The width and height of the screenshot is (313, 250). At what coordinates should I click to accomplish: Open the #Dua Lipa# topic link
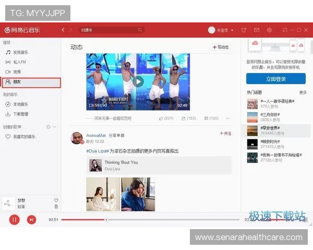click(x=98, y=151)
